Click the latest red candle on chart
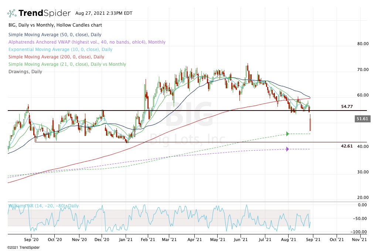Screen dimensions: 378x251 (310, 125)
